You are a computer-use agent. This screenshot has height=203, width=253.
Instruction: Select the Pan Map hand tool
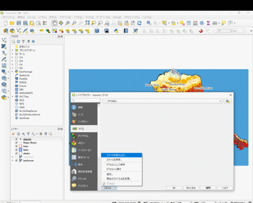pos(55,23)
